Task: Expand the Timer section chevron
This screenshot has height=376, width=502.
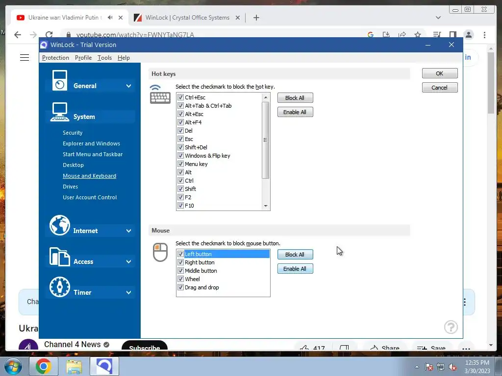Action: coord(129,292)
